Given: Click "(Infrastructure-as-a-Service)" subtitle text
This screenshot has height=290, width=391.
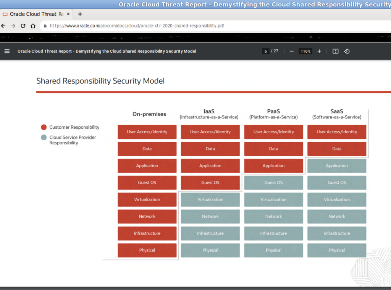Looking at the screenshot, I should coord(209,117).
